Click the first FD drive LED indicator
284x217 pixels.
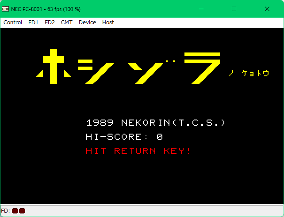point(15,211)
